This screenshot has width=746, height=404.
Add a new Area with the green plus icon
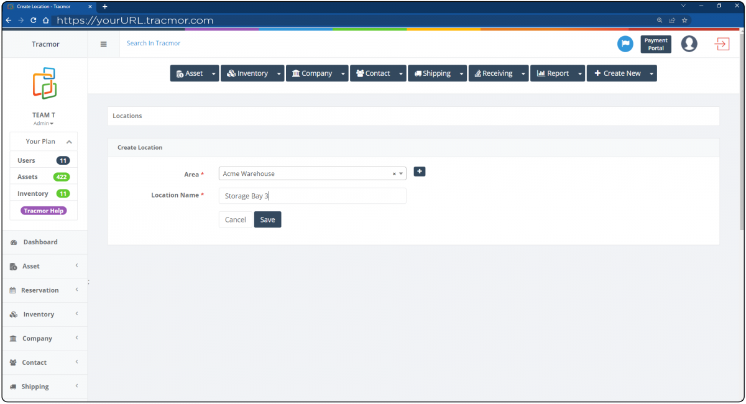click(x=419, y=171)
